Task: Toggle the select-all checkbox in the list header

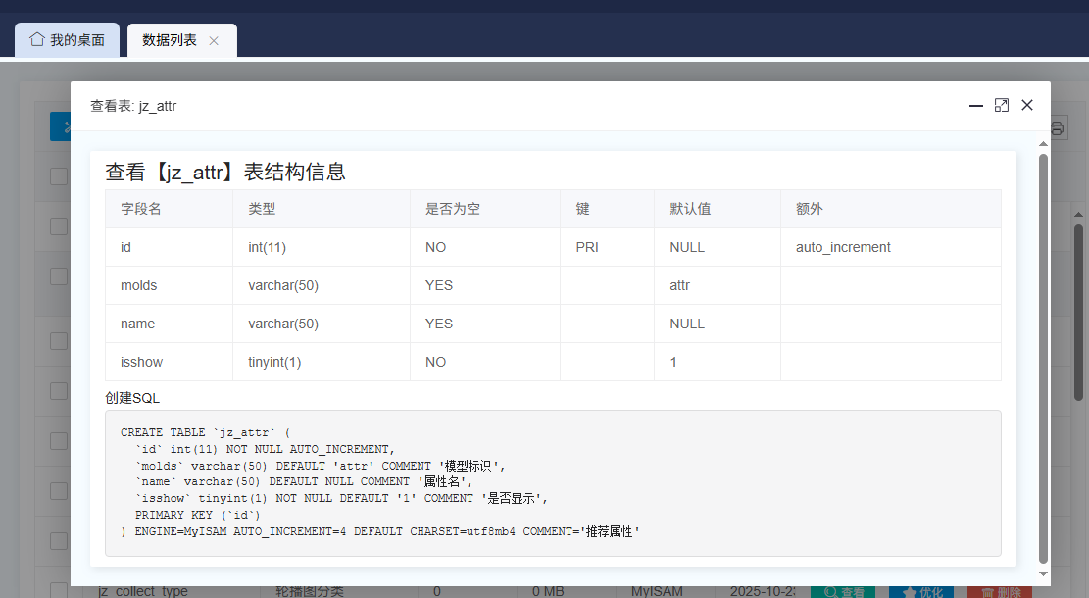Action: [x=59, y=176]
